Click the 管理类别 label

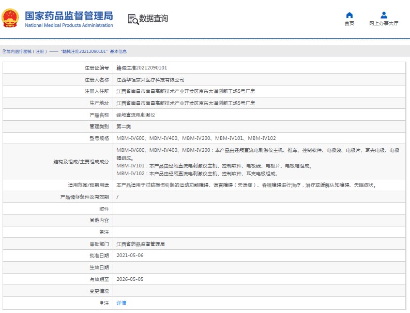(x=99, y=126)
